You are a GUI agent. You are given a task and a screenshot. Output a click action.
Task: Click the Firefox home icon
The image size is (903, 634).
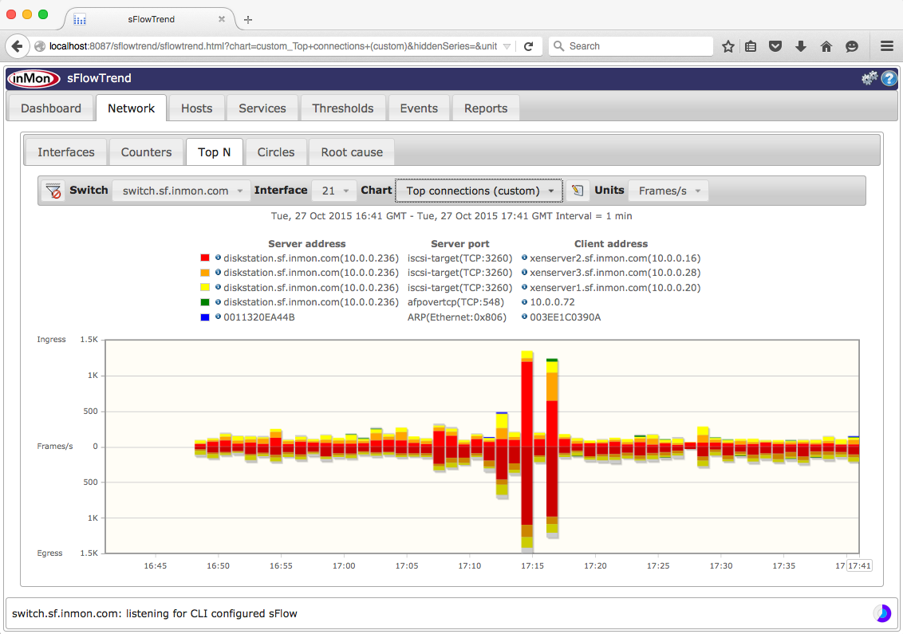pyautogui.click(x=826, y=45)
